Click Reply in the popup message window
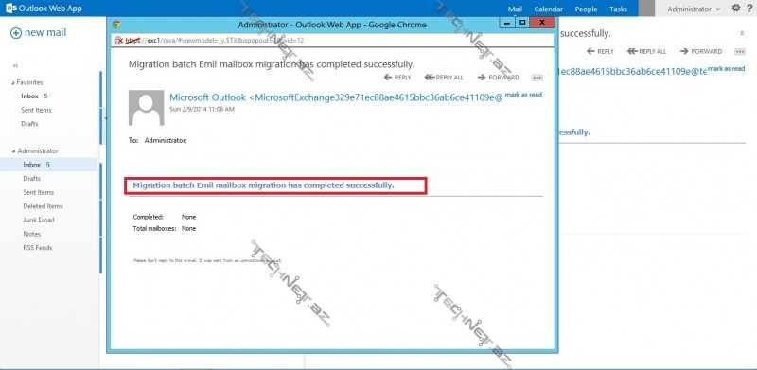This screenshot has width=757, height=370. 397,78
